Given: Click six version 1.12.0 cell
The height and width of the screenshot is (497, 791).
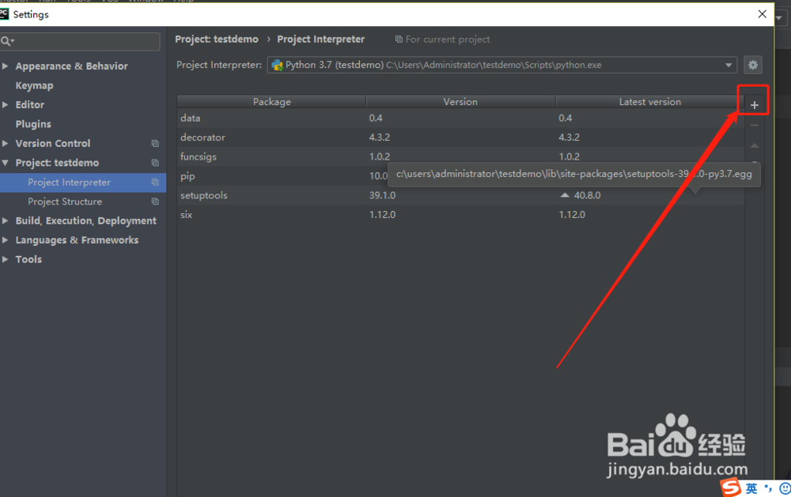Looking at the screenshot, I should pos(382,214).
